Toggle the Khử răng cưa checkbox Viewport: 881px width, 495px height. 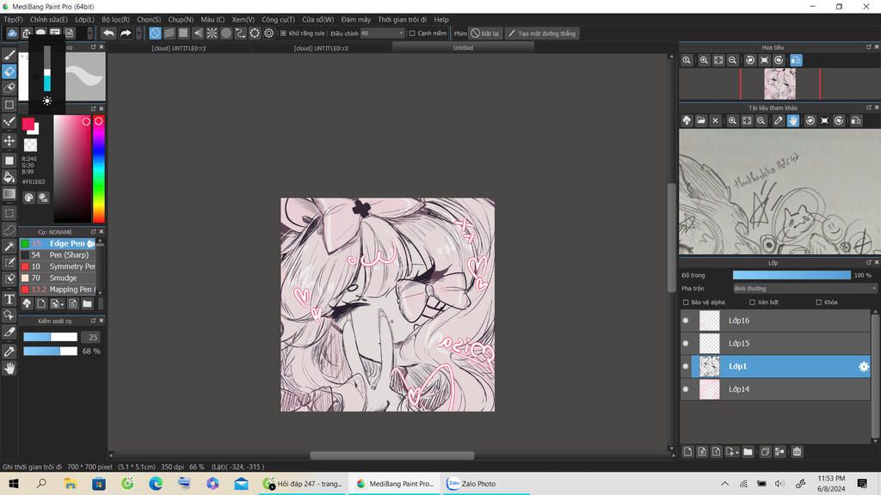coord(283,34)
